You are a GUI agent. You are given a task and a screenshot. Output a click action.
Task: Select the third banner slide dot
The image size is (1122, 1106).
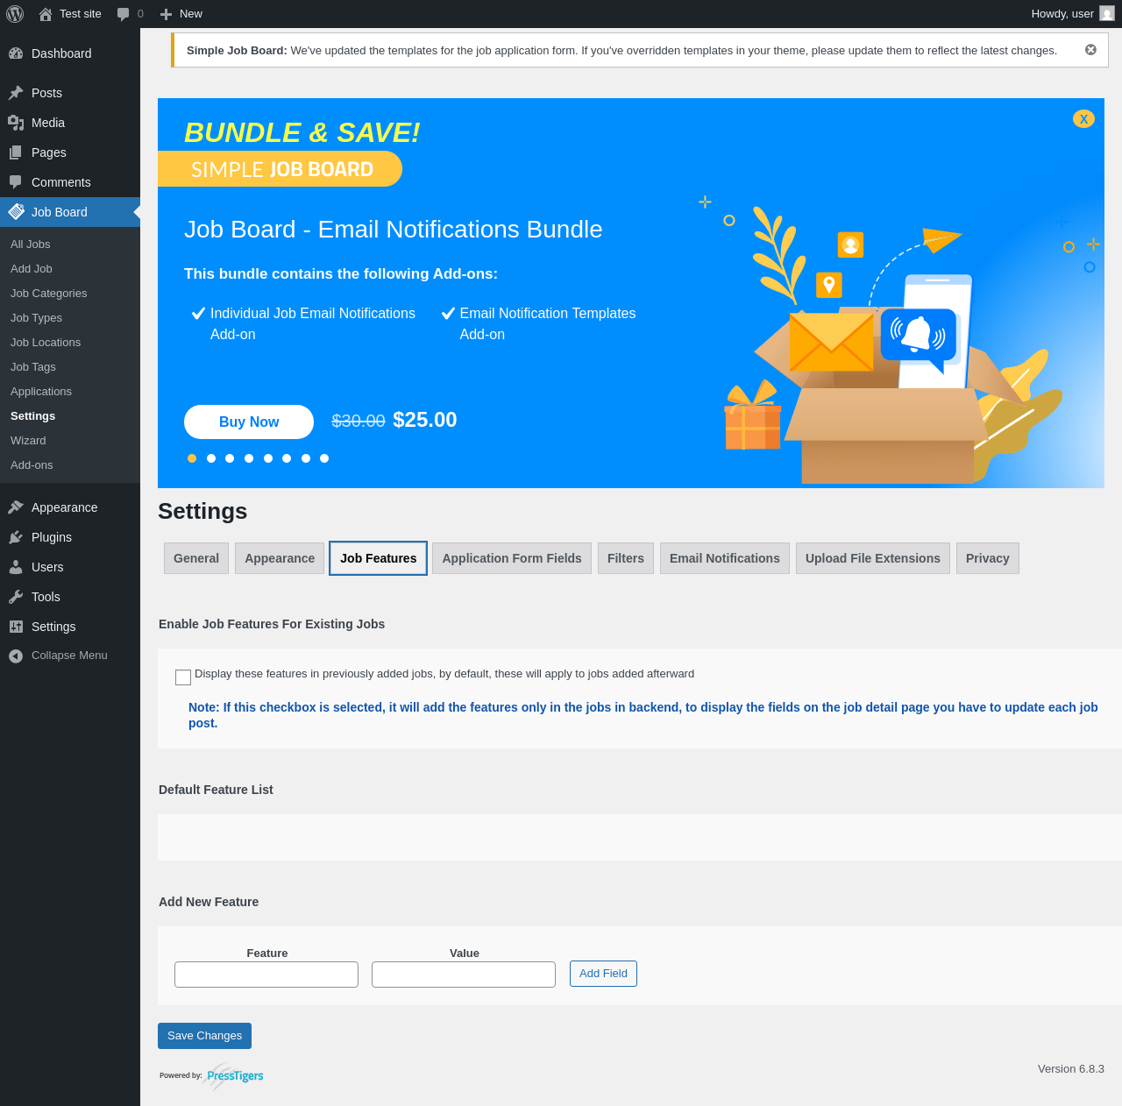coord(230,458)
